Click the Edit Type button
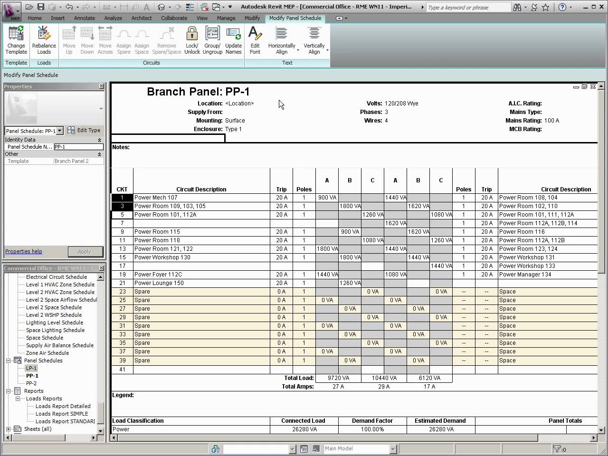Screen dimensions: 608x456 click(x=84, y=130)
